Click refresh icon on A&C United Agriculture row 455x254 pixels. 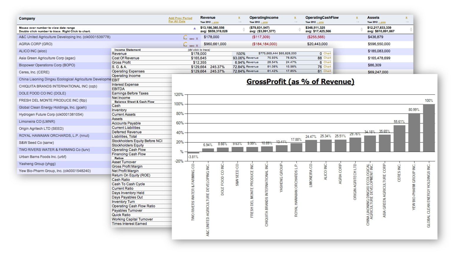(x=185, y=37)
